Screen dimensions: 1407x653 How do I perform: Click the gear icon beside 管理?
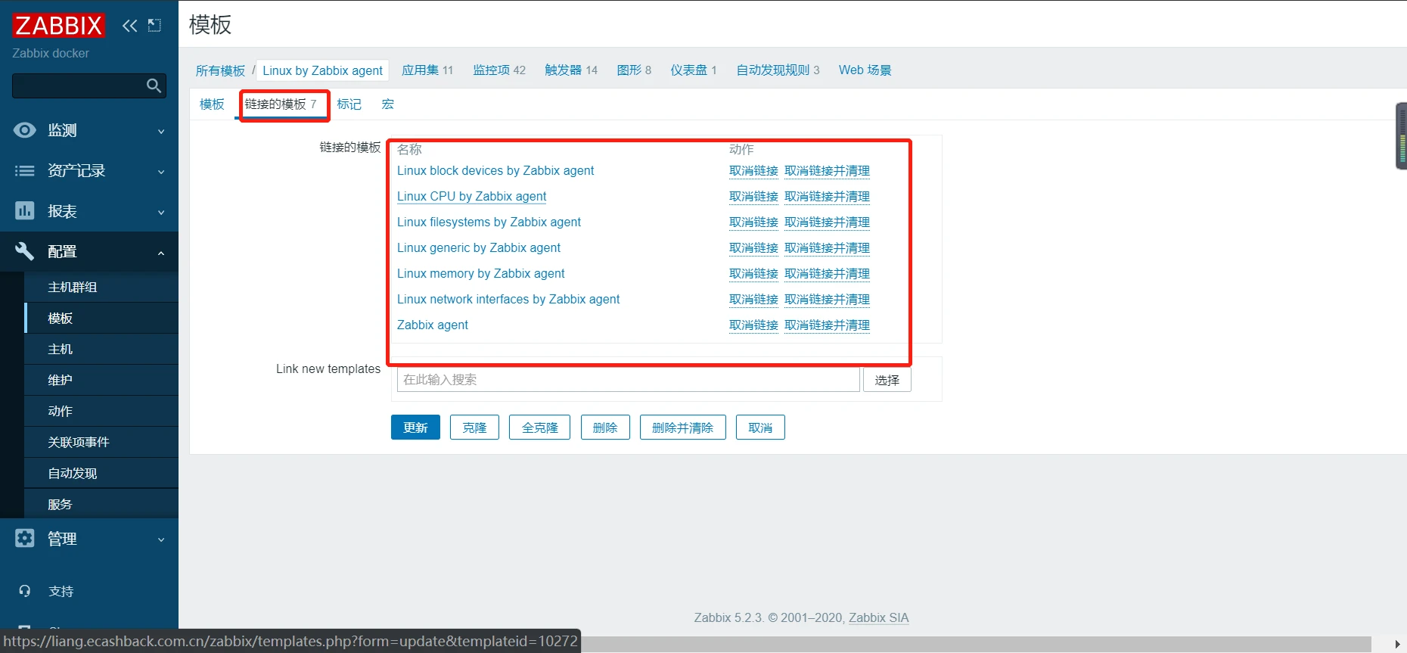pyautogui.click(x=25, y=538)
